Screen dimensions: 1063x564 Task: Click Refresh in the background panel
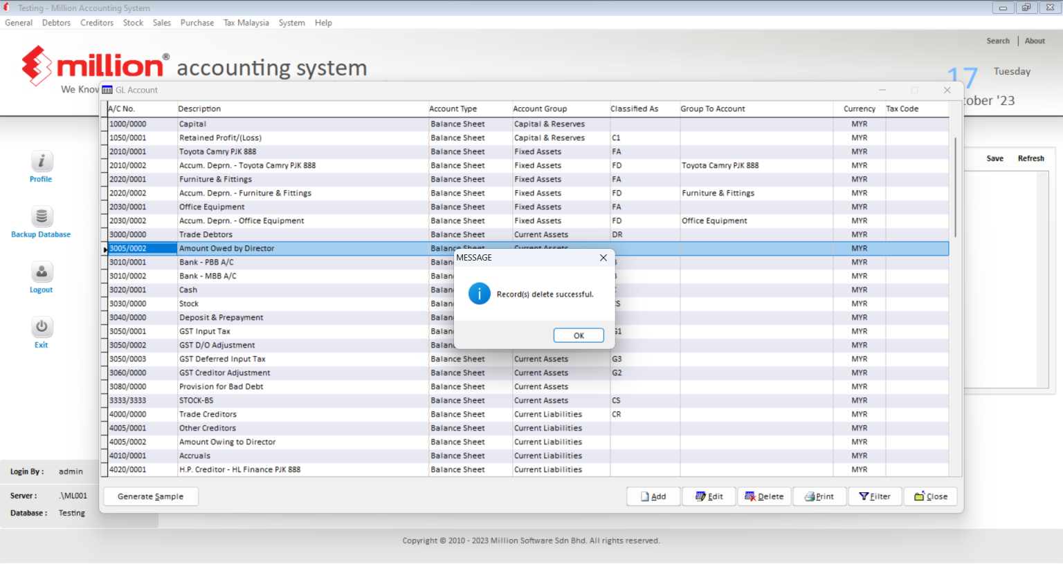1030,158
